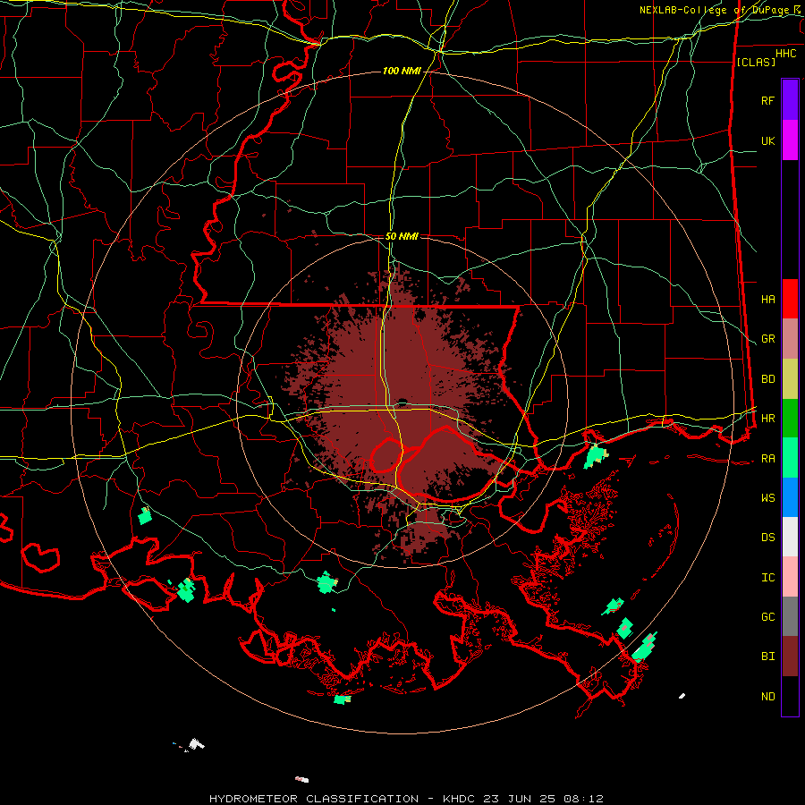Click the brown BI legend swatch

click(x=790, y=657)
